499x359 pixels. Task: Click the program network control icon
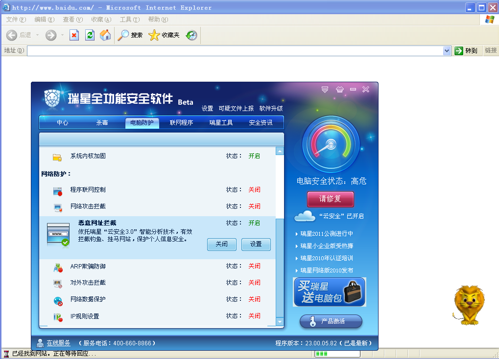(58, 191)
